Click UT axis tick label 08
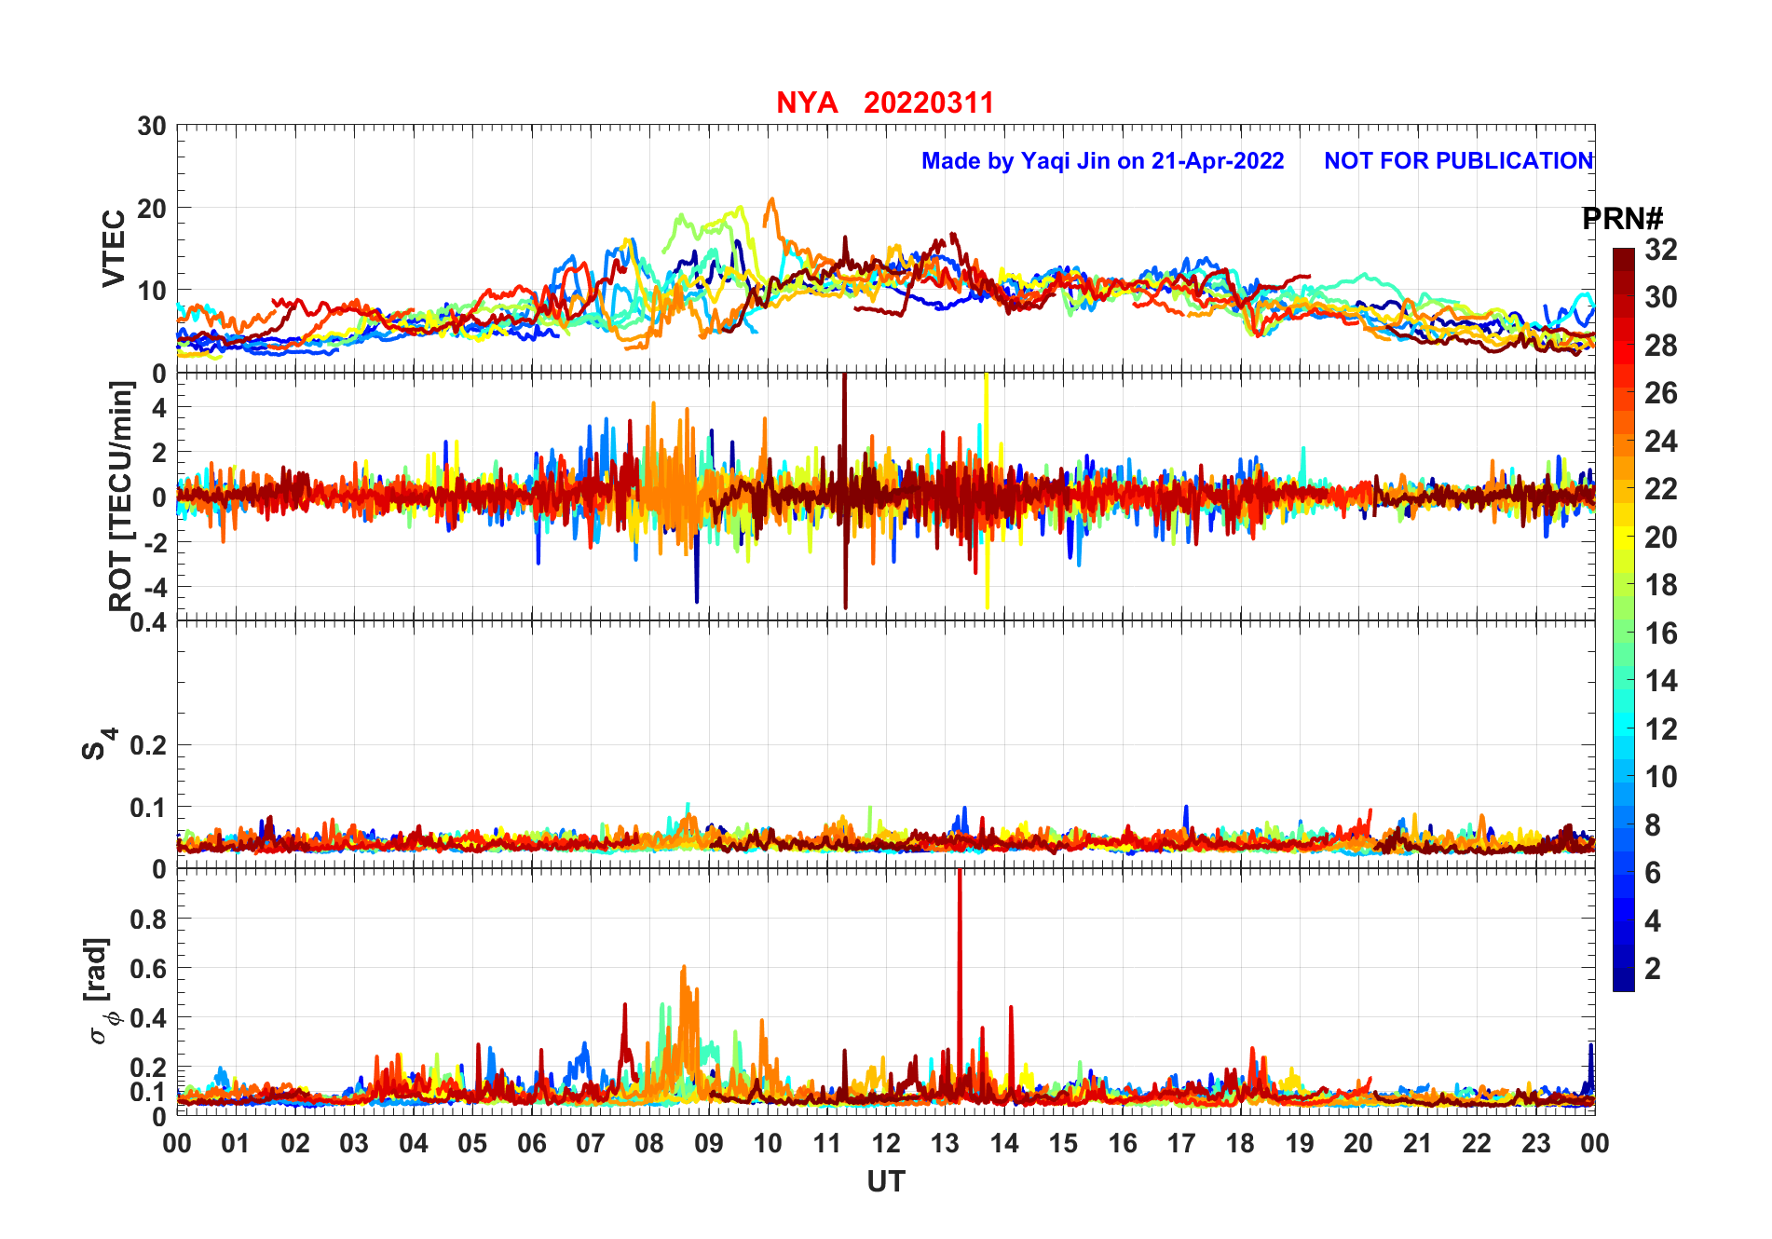 click(x=649, y=1144)
